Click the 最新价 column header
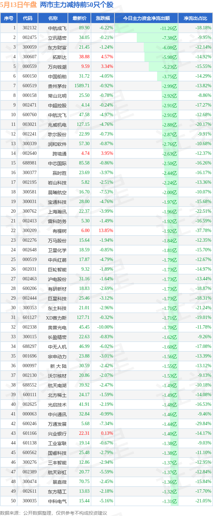The width and height of the screenshot is (213, 516). [80, 18]
